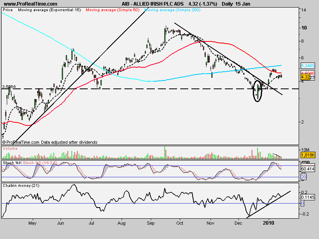319x239 pixels.
Task: Click the 2010 year axis label
Action: point(268,223)
